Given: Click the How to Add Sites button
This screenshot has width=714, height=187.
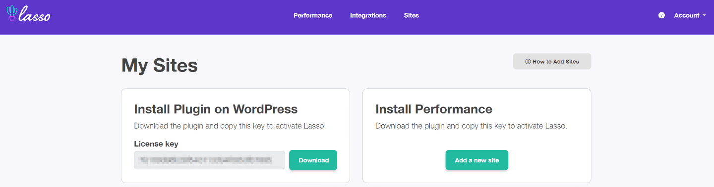Looking at the screenshot, I should pyautogui.click(x=552, y=61).
